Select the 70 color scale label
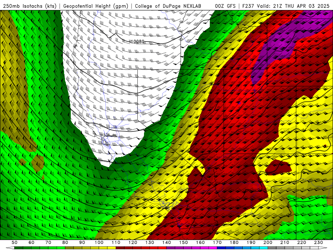The width and height of the screenshot is (333, 250). 48,242
